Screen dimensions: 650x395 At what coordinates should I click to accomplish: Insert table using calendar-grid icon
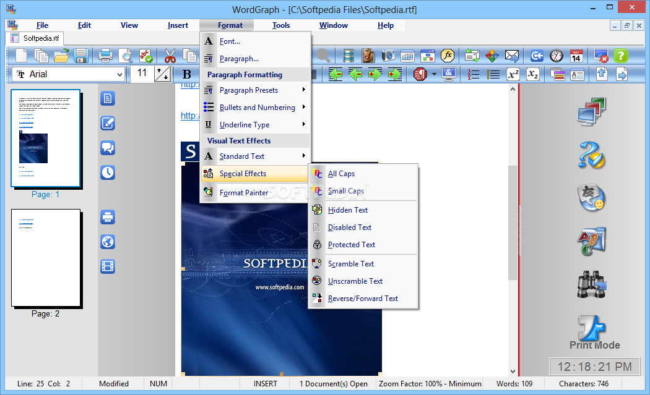[408, 56]
